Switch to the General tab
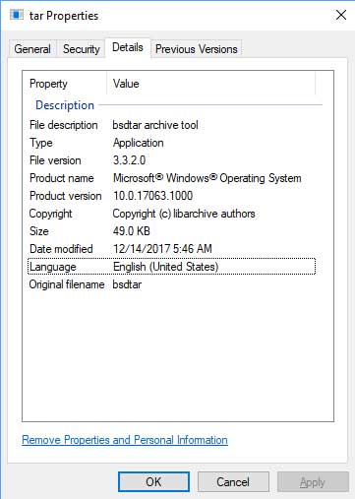355x499 pixels. (32, 49)
